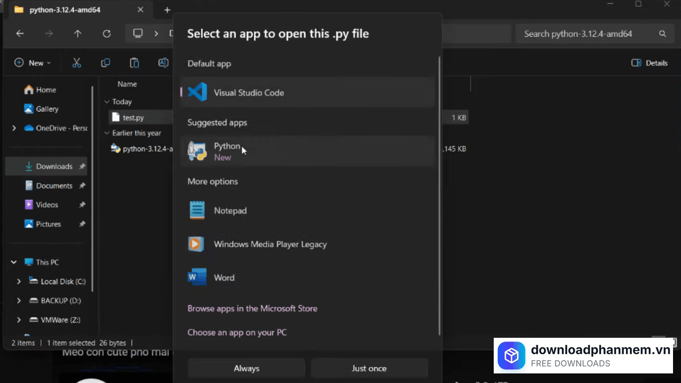Browse apps in the Microsoft Store
681x383 pixels.
(252, 309)
